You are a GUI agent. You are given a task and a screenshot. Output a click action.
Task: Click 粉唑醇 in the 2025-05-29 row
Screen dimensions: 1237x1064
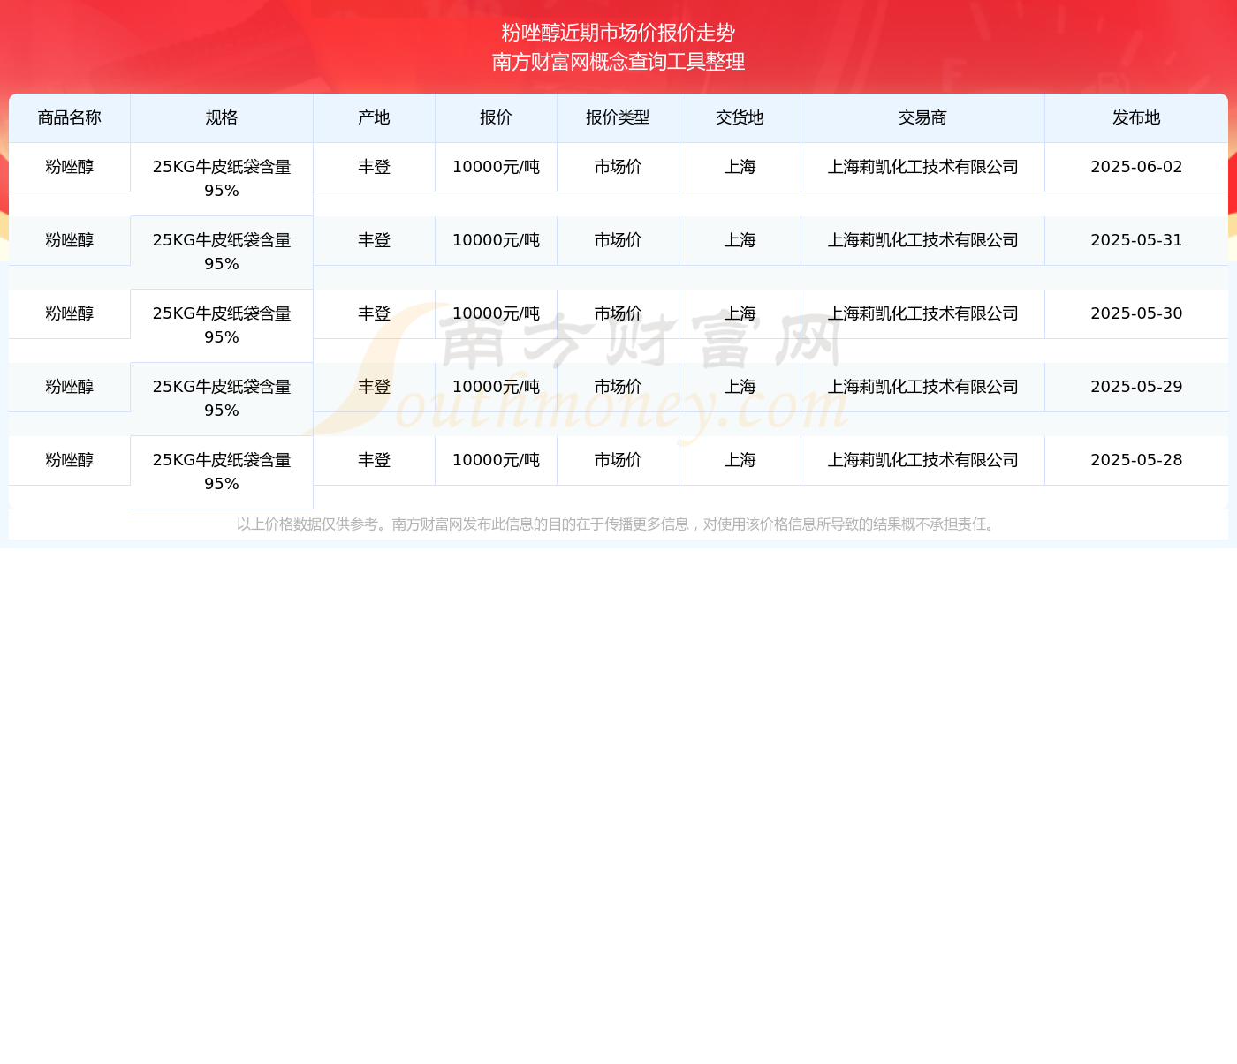[70, 387]
